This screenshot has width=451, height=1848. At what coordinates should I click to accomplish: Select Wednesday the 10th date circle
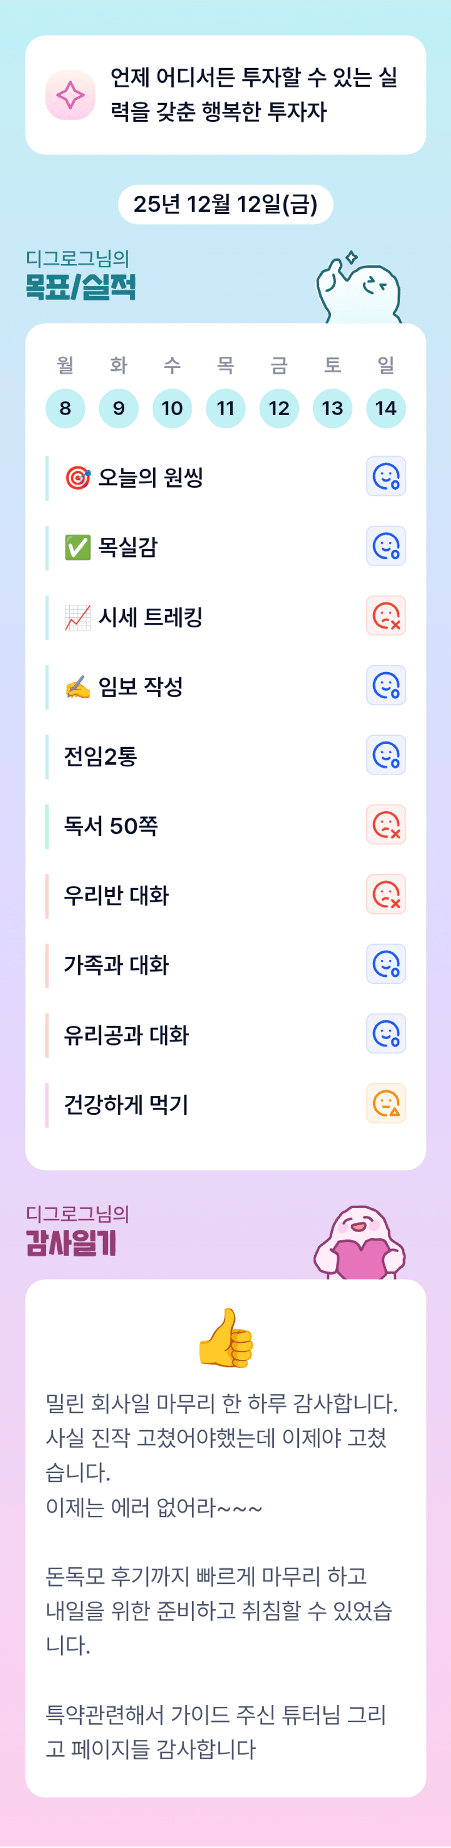pyautogui.click(x=172, y=408)
